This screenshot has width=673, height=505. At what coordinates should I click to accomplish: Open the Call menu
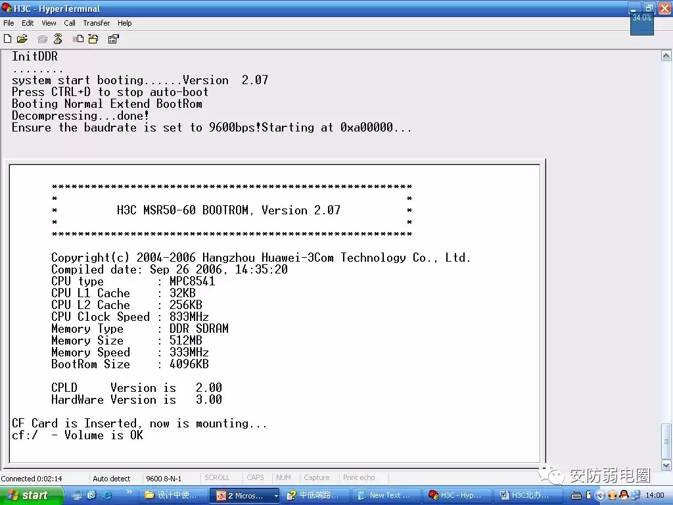70,23
